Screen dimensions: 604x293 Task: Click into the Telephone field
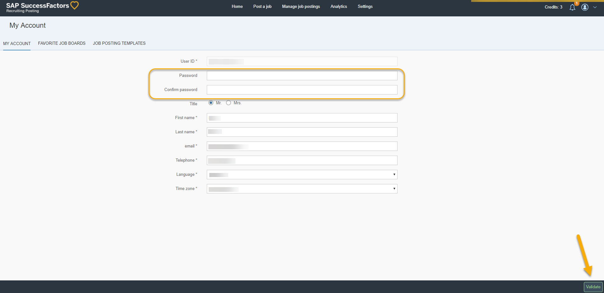(302, 160)
